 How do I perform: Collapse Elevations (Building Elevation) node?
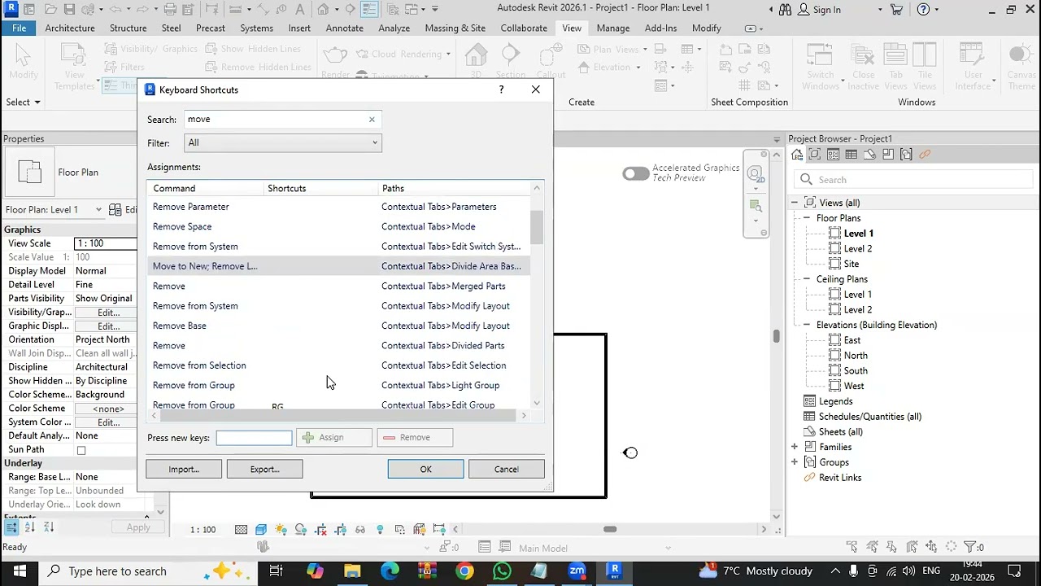click(808, 325)
